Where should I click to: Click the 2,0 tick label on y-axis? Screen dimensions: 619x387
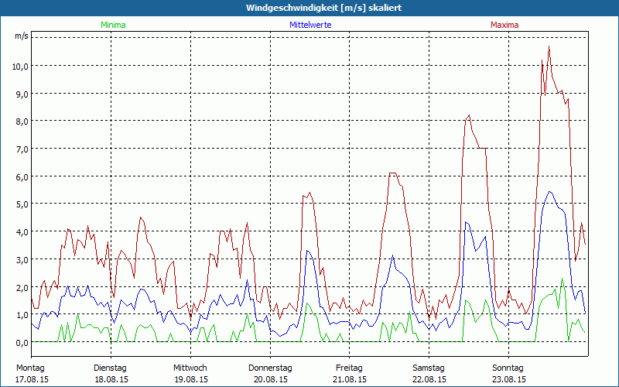point(20,286)
